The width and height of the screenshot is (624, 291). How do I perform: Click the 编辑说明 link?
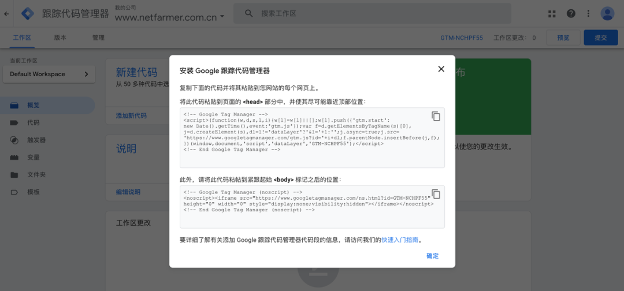click(128, 192)
